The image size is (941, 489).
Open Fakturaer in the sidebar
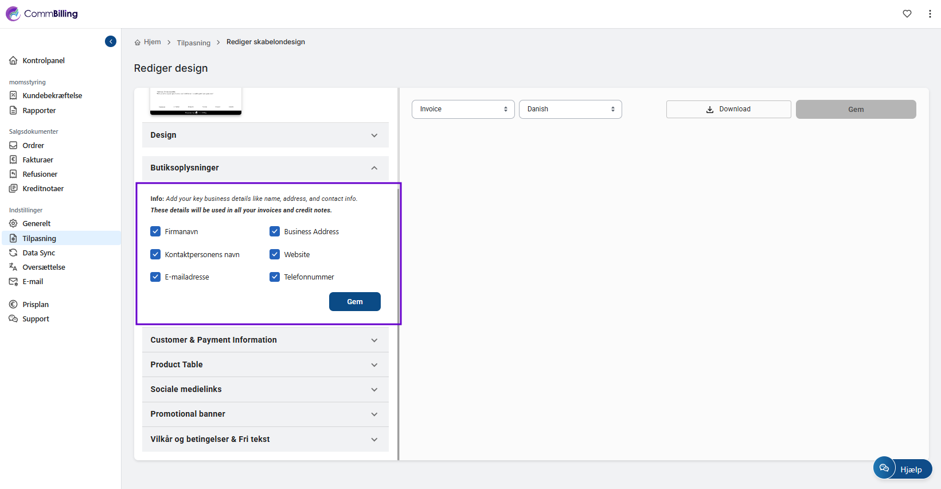pyautogui.click(x=38, y=160)
